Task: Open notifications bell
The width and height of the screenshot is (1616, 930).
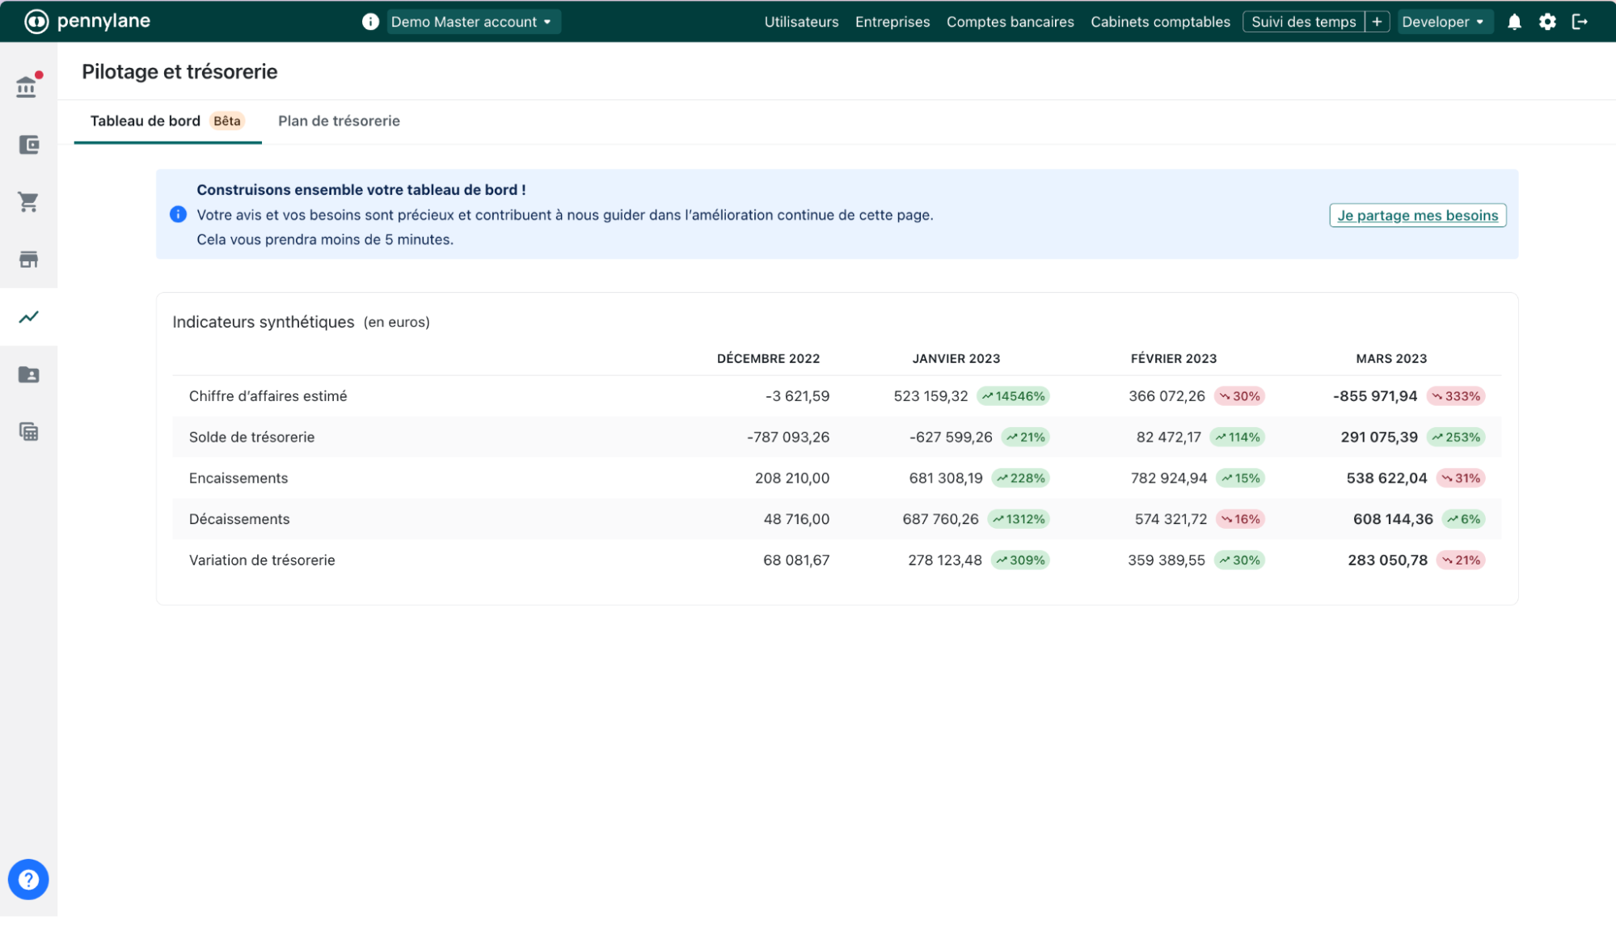Action: [x=1514, y=22]
